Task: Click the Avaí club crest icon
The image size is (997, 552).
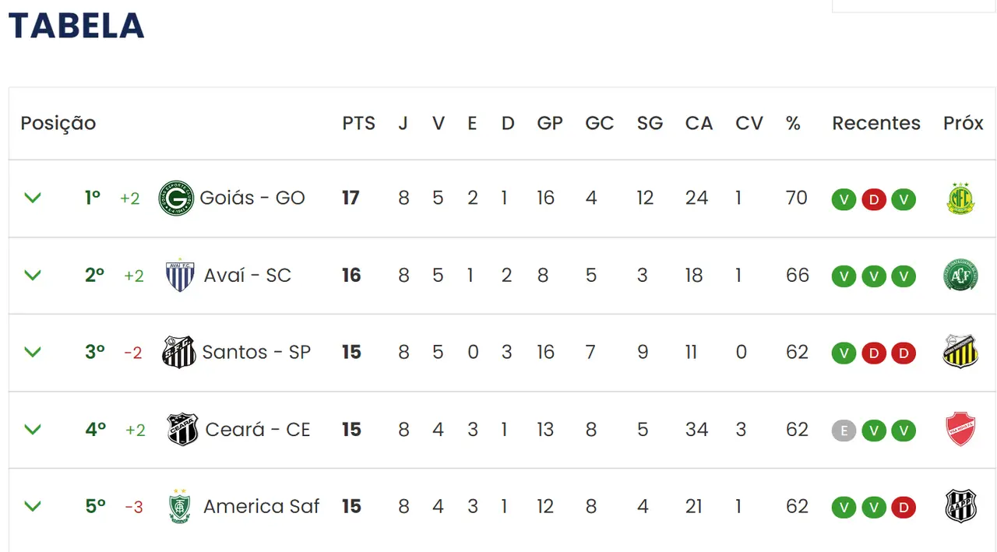Action: click(x=180, y=276)
